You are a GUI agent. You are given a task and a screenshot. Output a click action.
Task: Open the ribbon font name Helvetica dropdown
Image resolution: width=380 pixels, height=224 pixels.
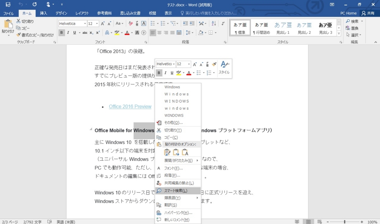[x=85, y=23]
